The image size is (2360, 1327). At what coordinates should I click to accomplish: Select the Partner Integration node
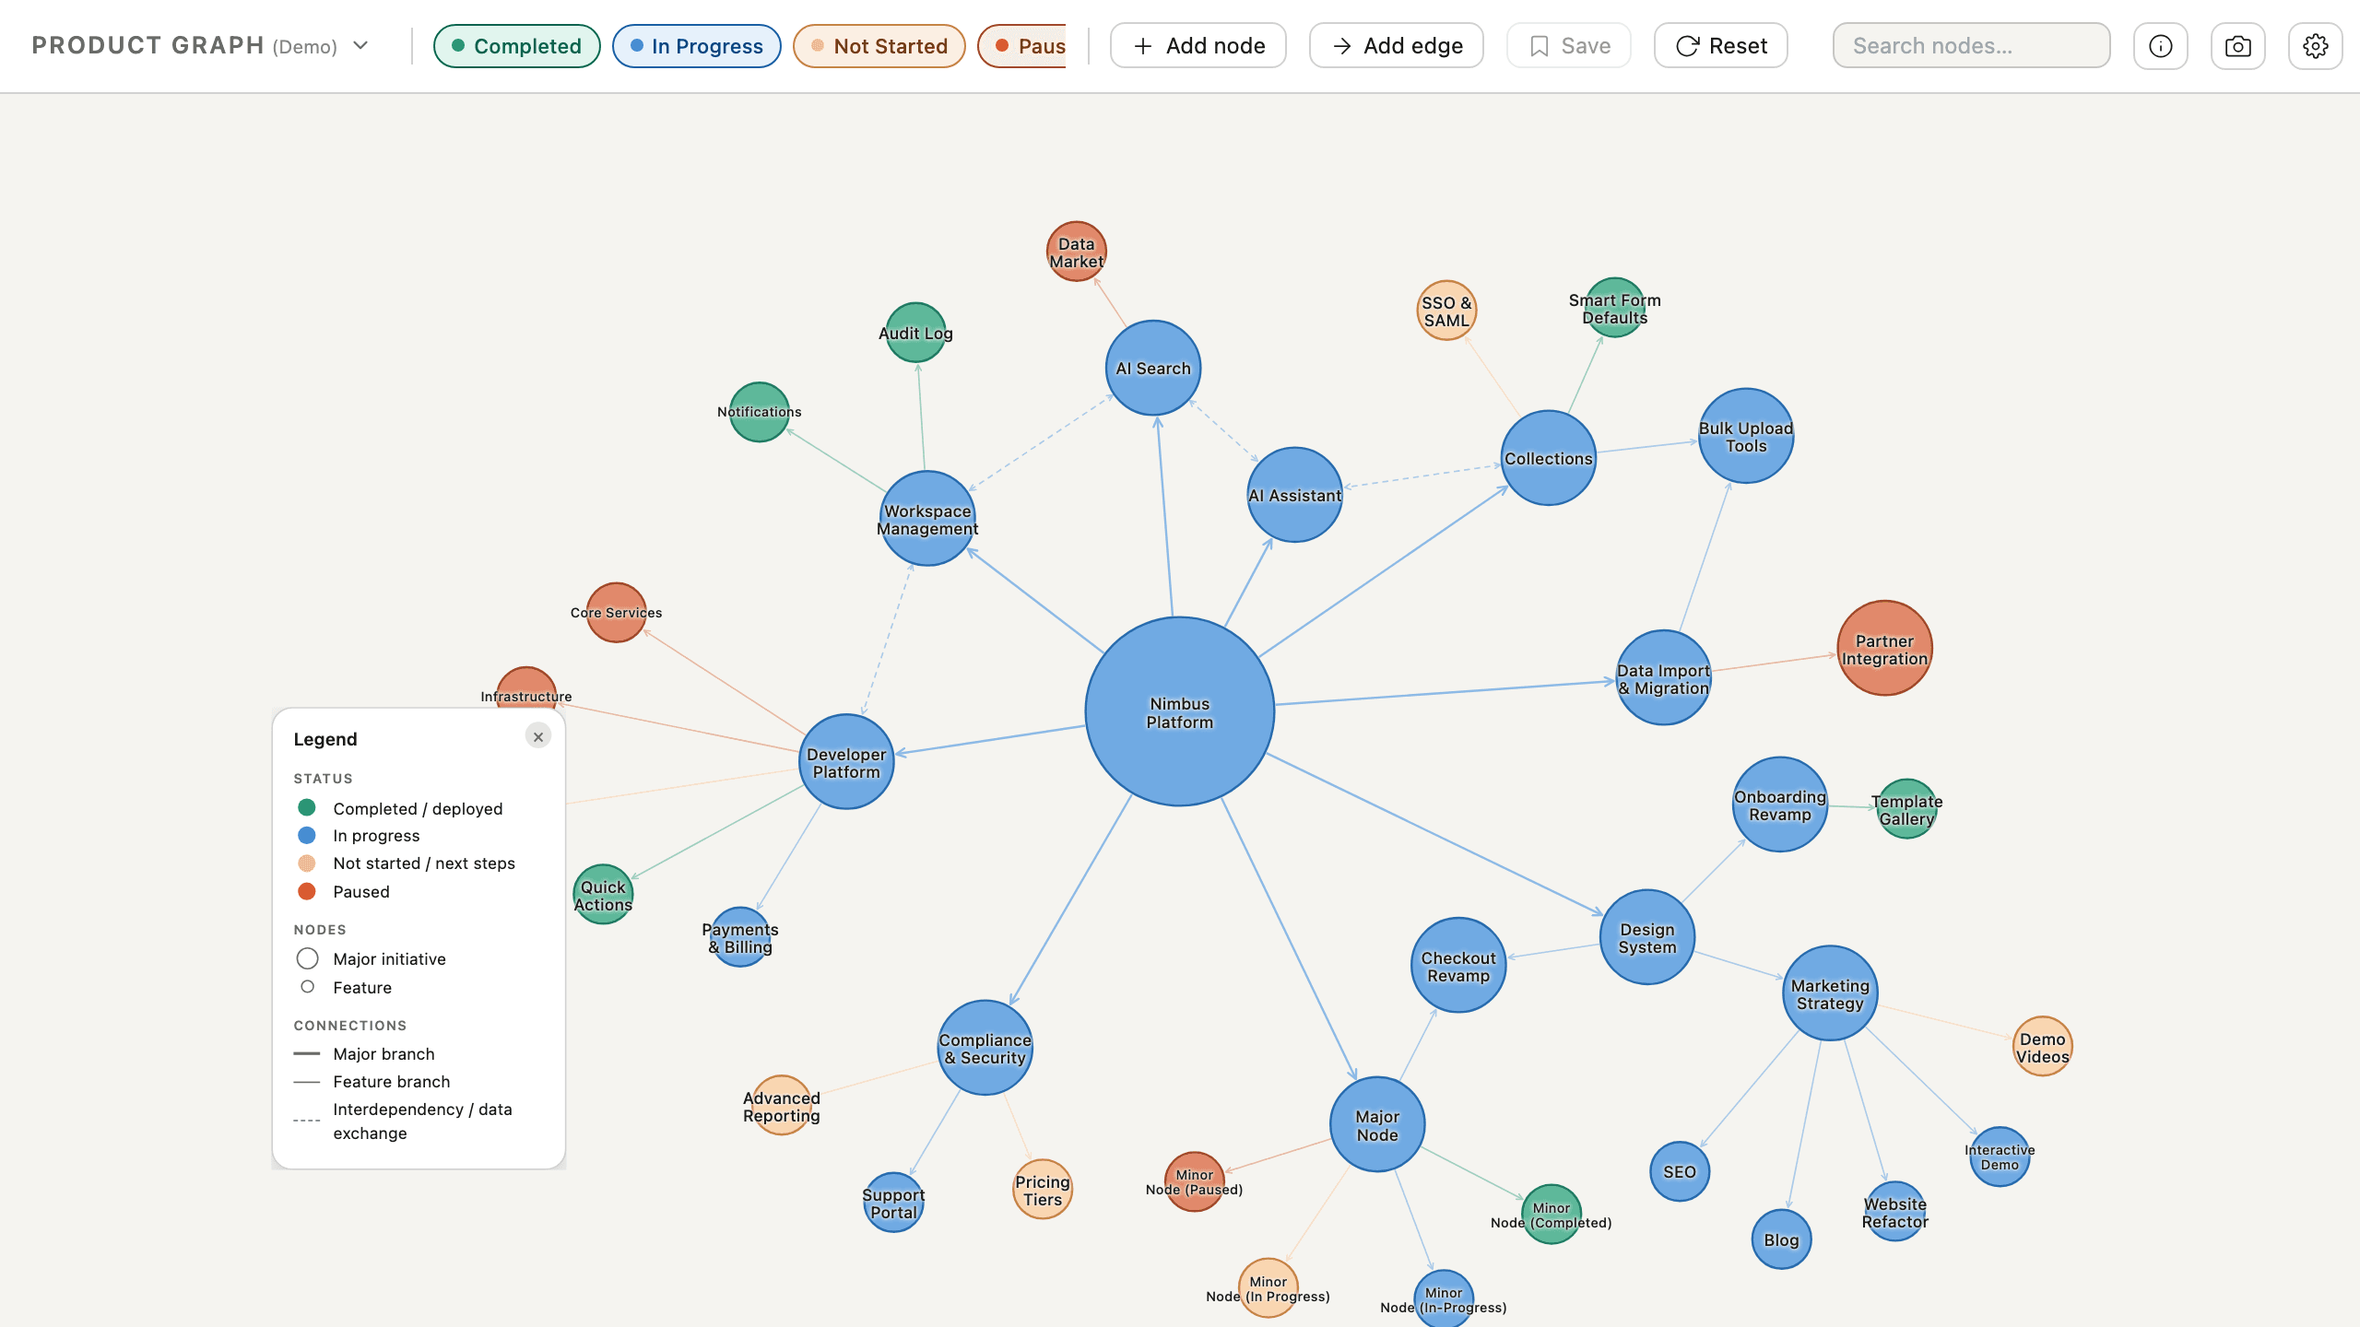[x=1885, y=649]
